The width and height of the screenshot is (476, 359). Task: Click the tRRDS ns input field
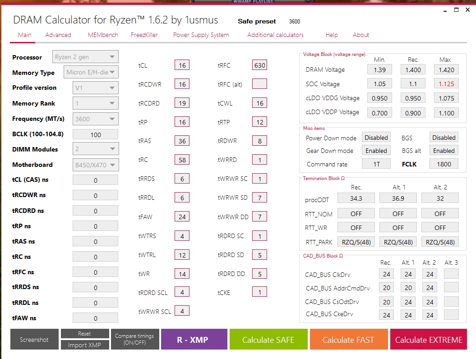(95, 287)
